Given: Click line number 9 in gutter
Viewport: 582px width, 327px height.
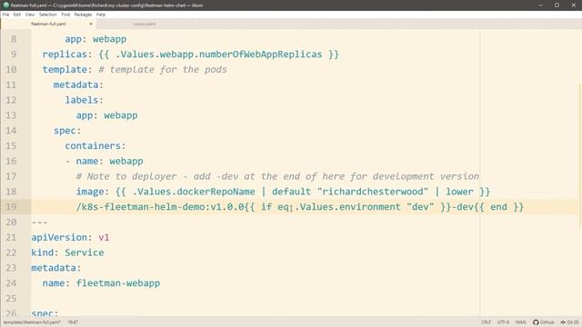Looking at the screenshot, I should click(14, 54).
